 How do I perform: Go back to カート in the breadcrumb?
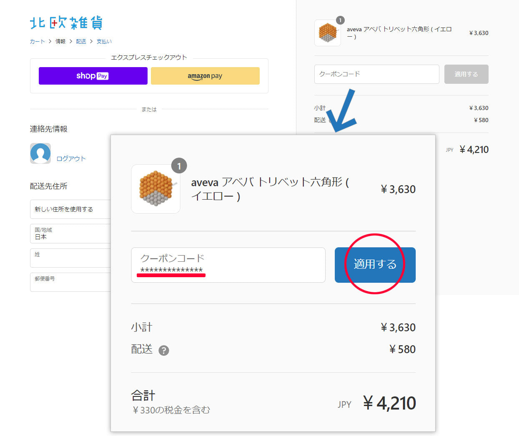(x=37, y=41)
